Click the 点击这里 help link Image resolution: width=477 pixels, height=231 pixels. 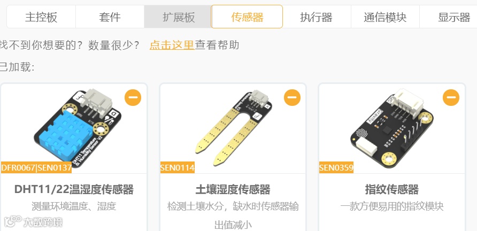coord(172,45)
